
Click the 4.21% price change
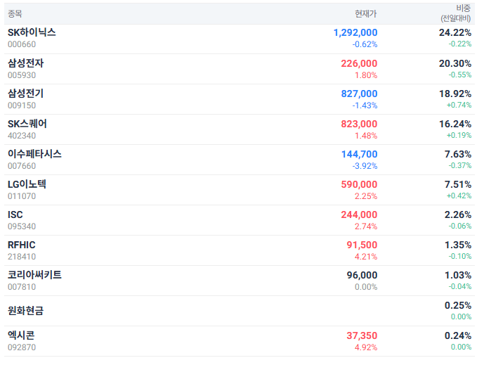coord(366,257)
